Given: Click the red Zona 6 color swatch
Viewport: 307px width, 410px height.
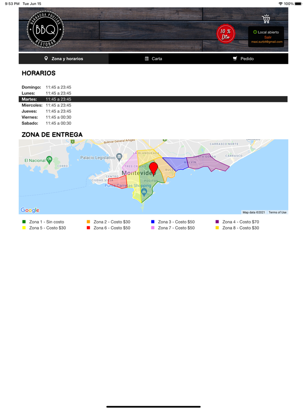Looking at the screenshot, I should coord(88,228).
